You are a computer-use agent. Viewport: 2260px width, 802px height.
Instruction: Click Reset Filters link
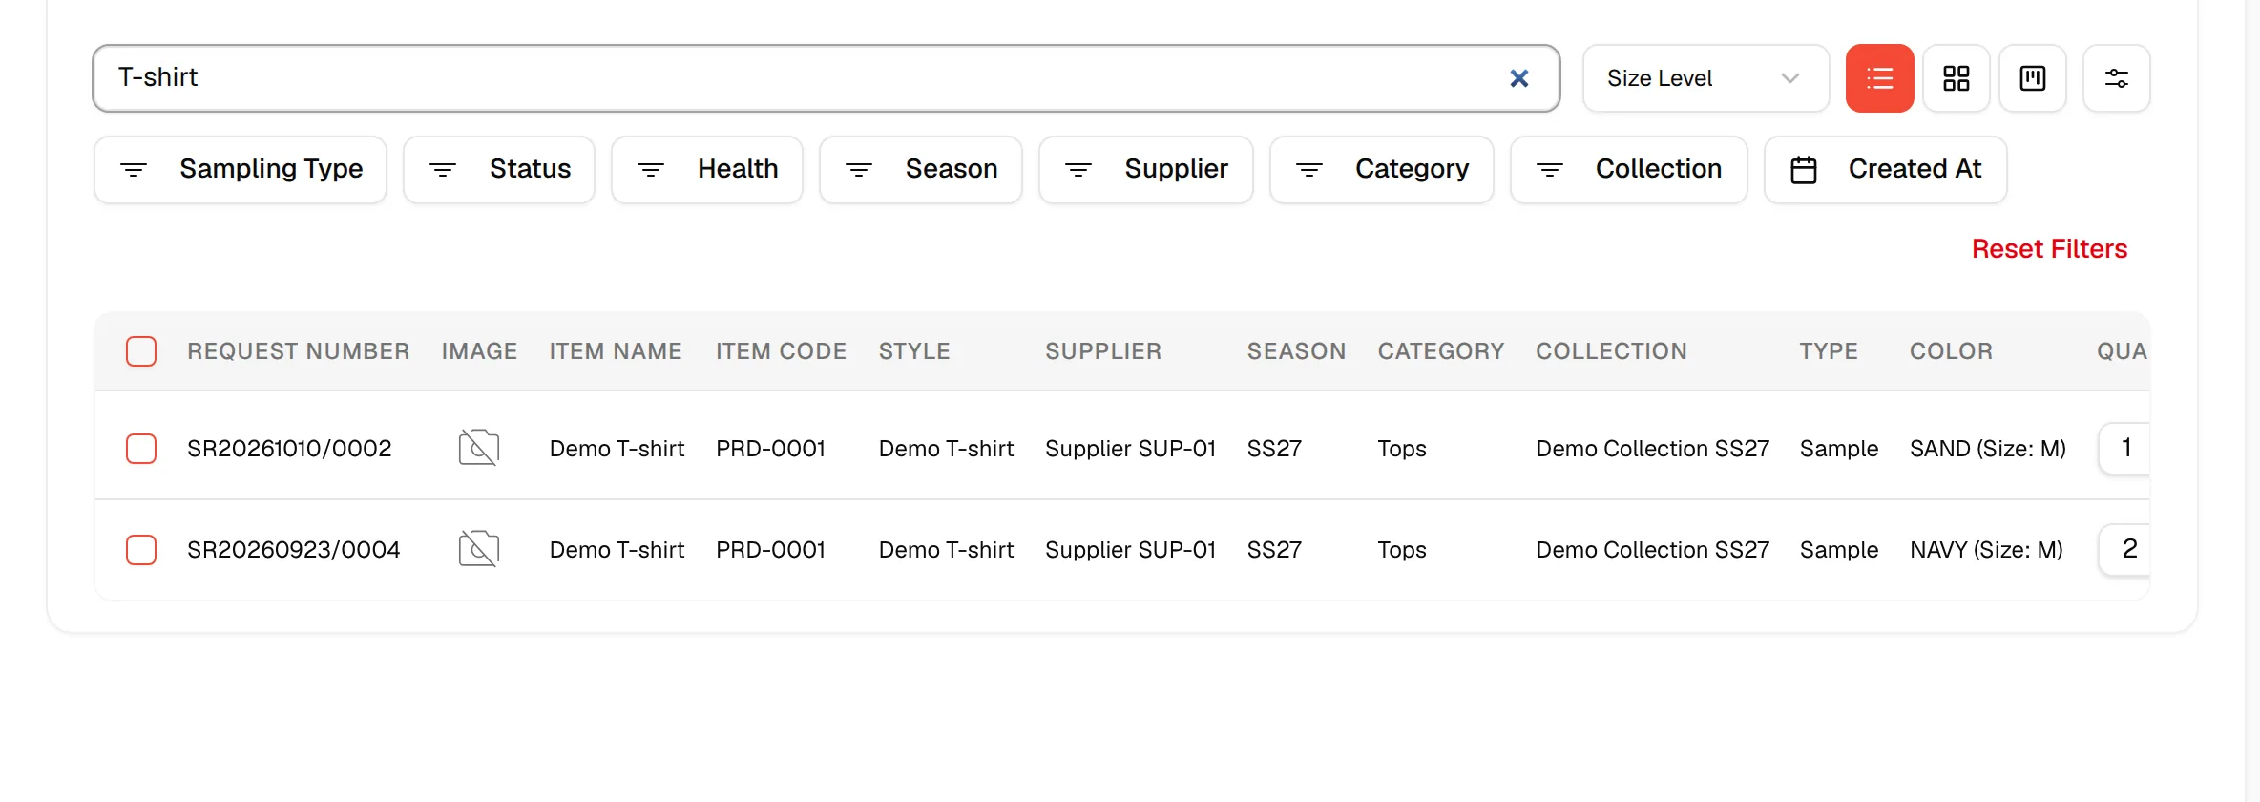tap(2049, 249)
